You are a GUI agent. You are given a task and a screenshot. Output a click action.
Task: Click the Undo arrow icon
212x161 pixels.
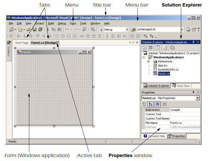pyautogui.click(x=67, y=29)
